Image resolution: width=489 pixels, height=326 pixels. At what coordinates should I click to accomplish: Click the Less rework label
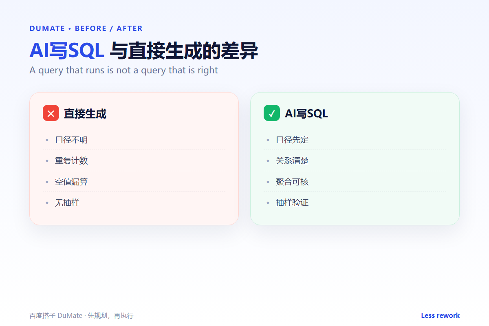pyautogui.click(x=440, y=315)
